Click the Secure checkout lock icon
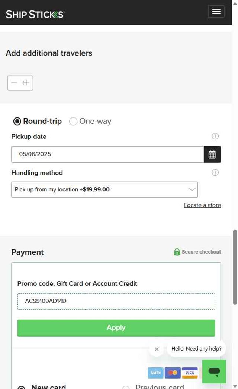Image resolution: width=238 pixels, height=389 pixels. (x=177, y=252)
